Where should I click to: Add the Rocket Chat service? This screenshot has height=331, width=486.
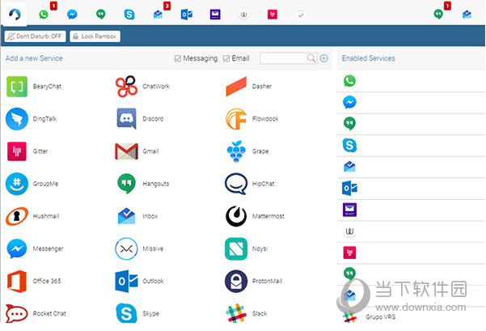coord(36,314)
